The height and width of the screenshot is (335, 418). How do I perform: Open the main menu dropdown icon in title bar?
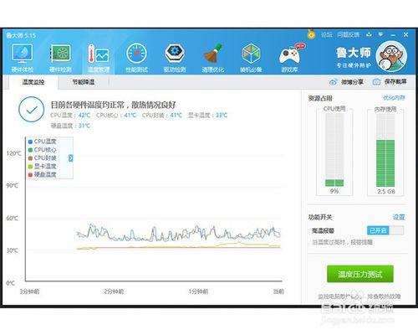[x=380, y=34]
